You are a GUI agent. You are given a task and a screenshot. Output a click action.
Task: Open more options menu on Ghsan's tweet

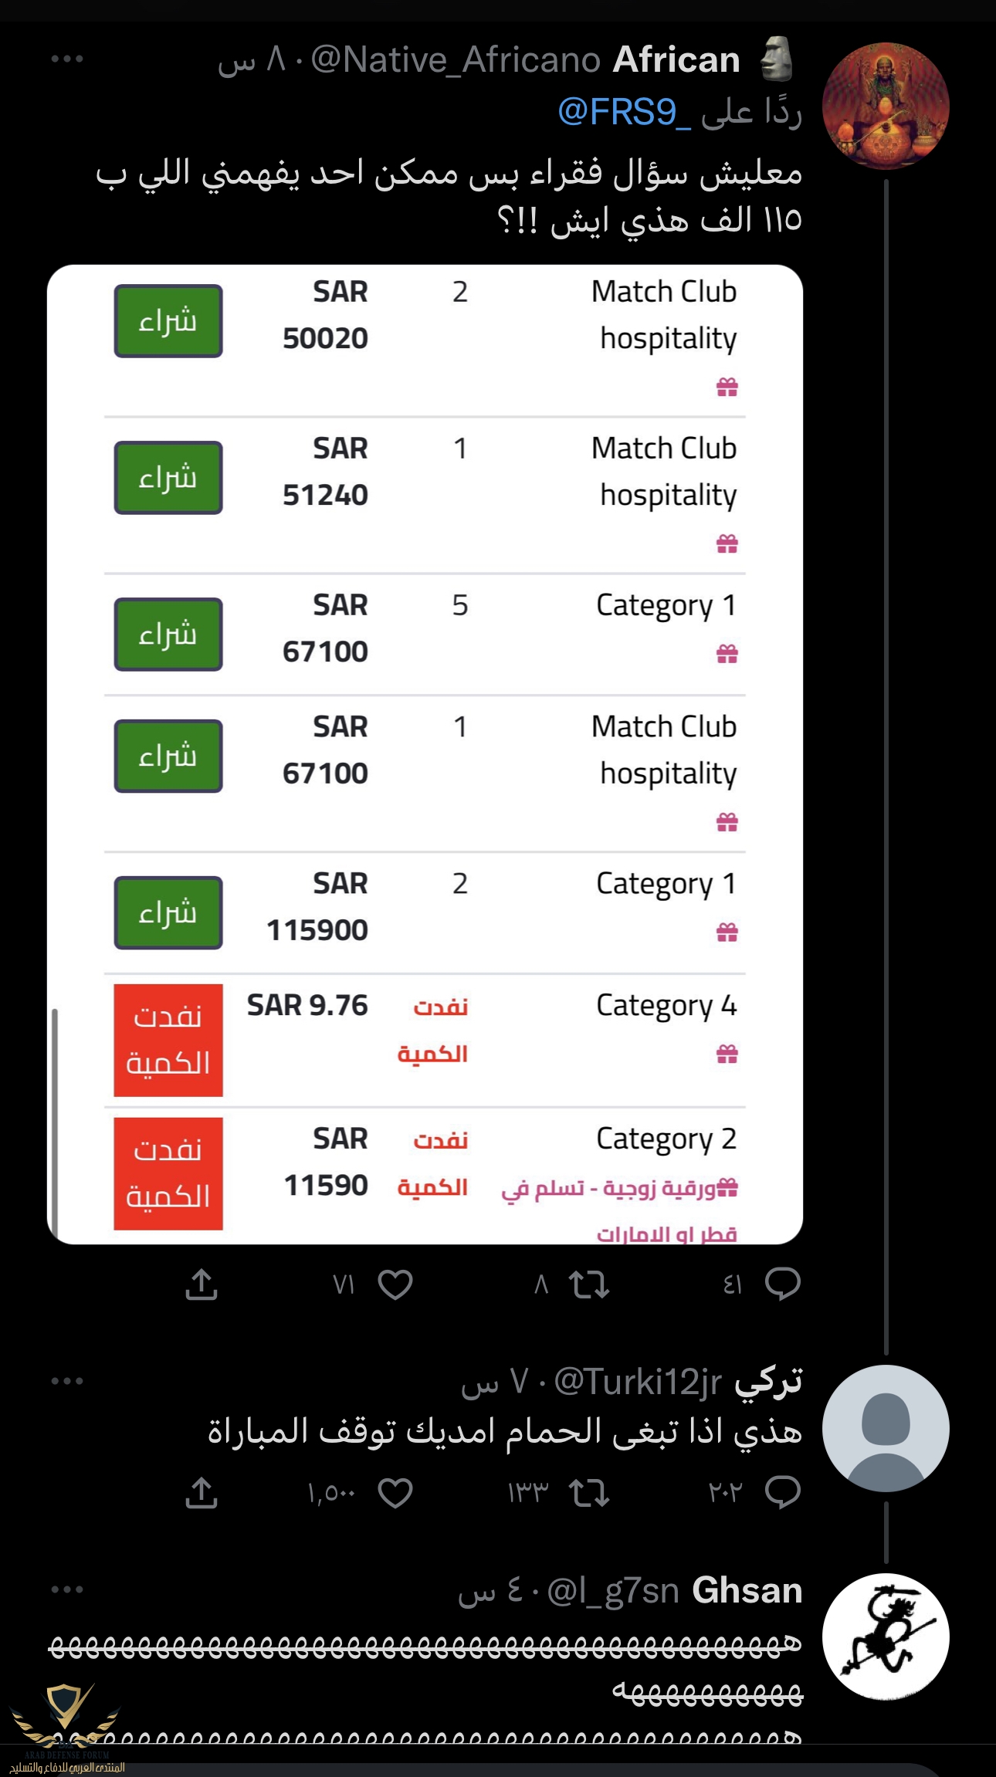coord(67,1589)
